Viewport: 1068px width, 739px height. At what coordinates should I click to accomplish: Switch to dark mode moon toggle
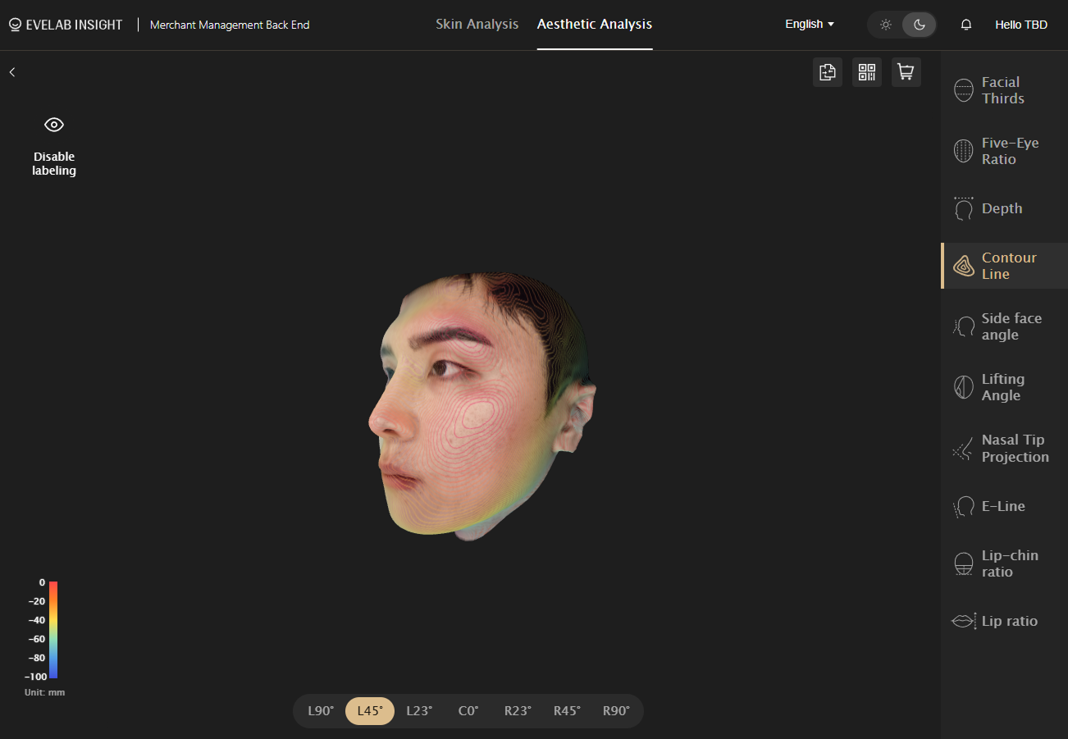[x=919, y=25]
